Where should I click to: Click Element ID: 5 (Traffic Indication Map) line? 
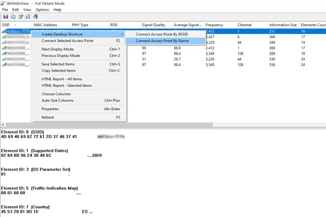39,188
